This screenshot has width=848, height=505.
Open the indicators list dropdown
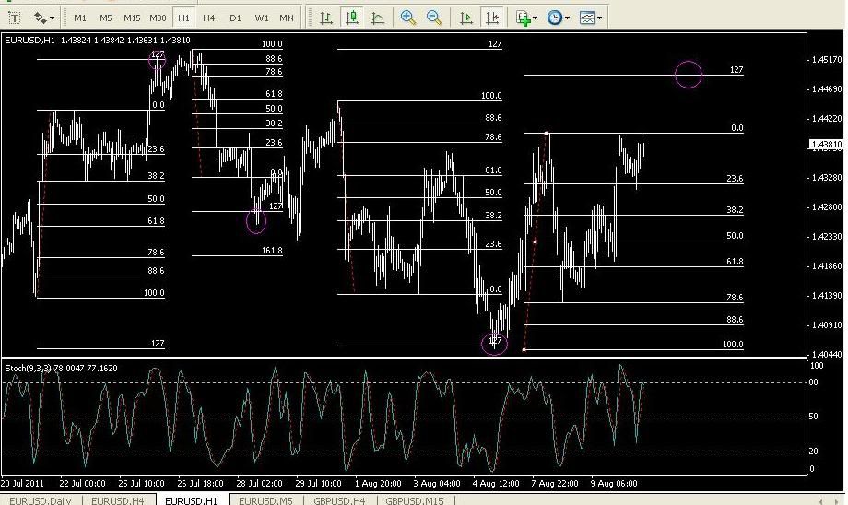(526, 18)
